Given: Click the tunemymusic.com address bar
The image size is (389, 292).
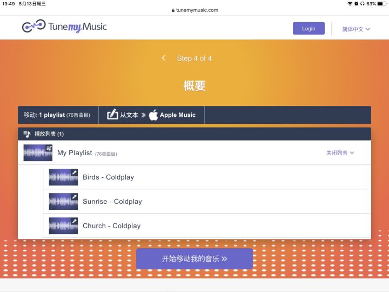Looking at the screenshot, I should point(194,10).
